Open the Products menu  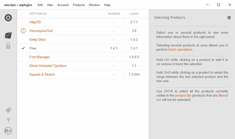pos(79,5)
